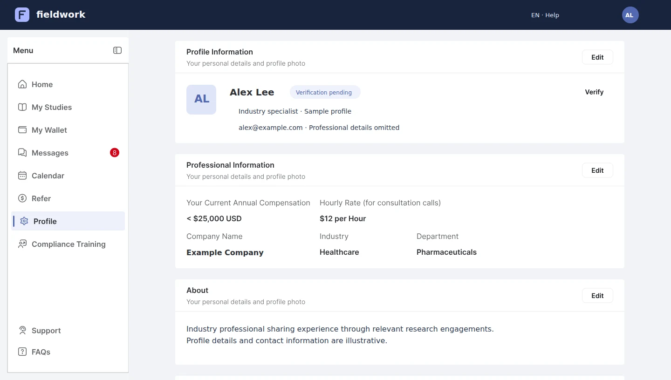Screen dimensions: 671x380
Task: Click the Messages chat bubble icon
Action: [x=22, y=153]
